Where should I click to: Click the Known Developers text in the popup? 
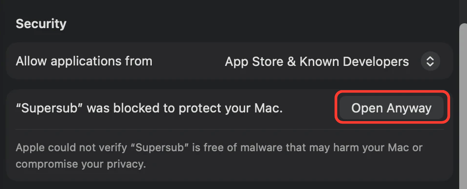pyautogui.click(x=354, y=62)
